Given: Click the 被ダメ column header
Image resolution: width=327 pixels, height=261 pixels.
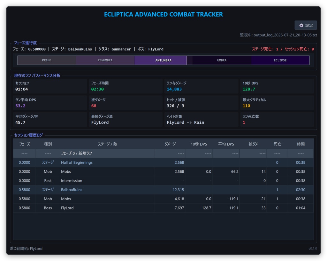Looking at the screenshot, I should click(x=253, y=144).
